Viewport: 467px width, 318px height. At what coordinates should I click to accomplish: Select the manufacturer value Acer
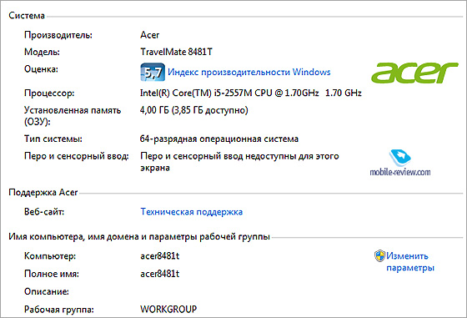tap(150, 35)
